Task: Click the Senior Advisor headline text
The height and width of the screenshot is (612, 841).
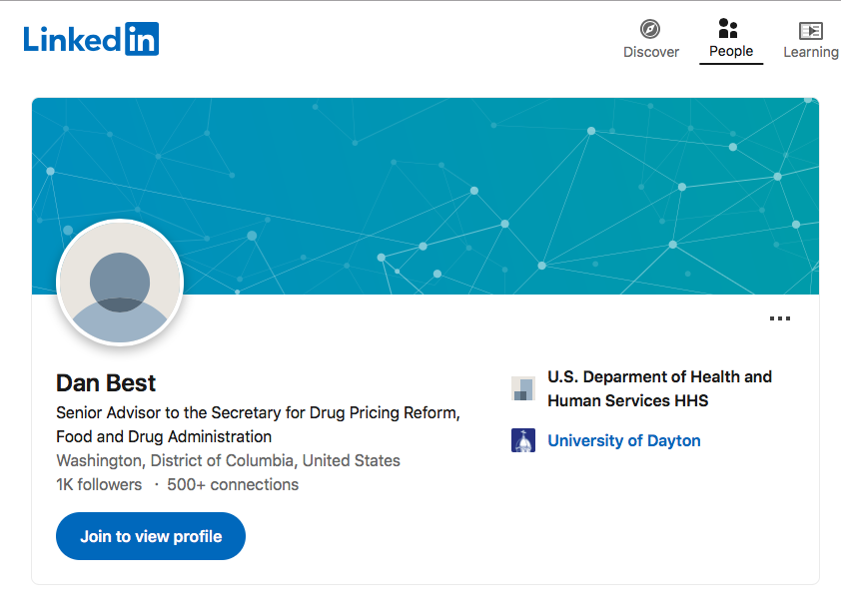Action: click(258, 424)
